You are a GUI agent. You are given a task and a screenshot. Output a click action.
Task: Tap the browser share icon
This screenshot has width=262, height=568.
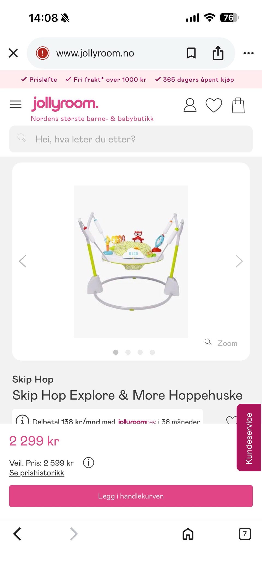tap(218, 53)
